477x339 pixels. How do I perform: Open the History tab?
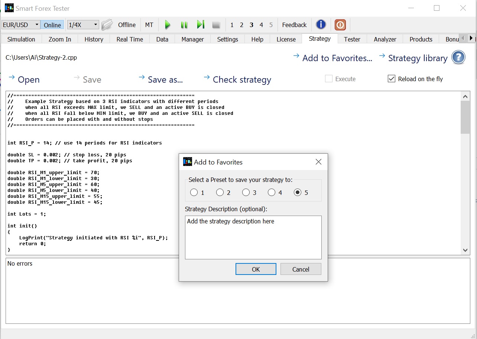click(94, 39)
